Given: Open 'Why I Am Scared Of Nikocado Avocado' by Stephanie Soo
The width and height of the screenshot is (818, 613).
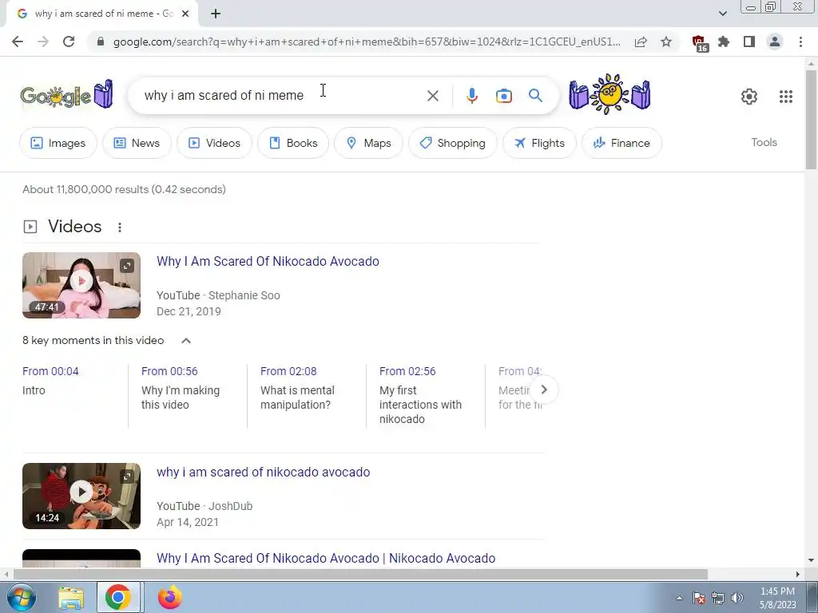Looking at the screenshot, I should click(268, 261).
